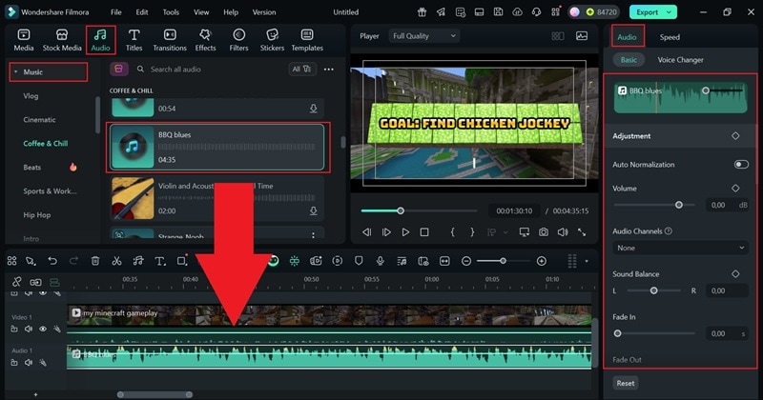Open the Stickers panel
This screenshot has height=400, width=763.
click(x=272, y=40)
